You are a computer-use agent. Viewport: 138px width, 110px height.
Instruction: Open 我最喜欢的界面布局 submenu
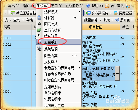click(59, 68)
